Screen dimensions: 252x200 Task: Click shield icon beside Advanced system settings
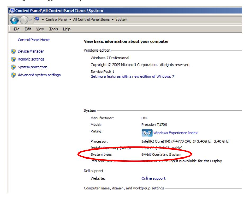13,75
